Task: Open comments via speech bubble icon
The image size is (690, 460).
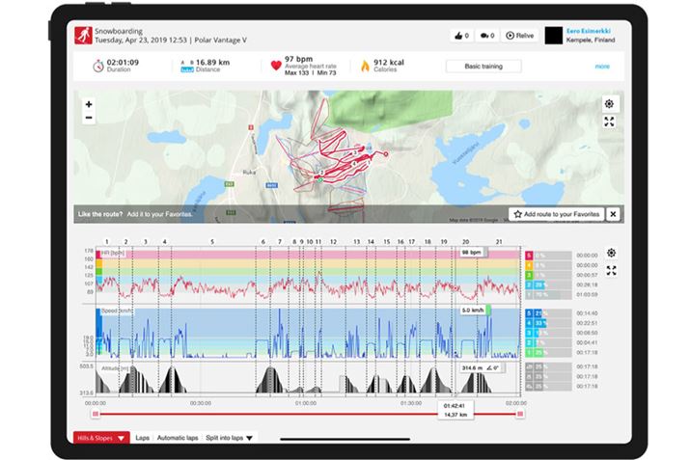Action: [x=487, y=36]
